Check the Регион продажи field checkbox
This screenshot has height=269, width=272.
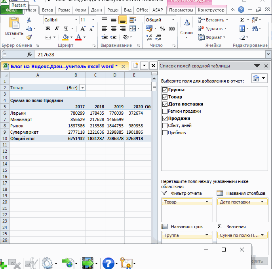click(x=165, y=111)
